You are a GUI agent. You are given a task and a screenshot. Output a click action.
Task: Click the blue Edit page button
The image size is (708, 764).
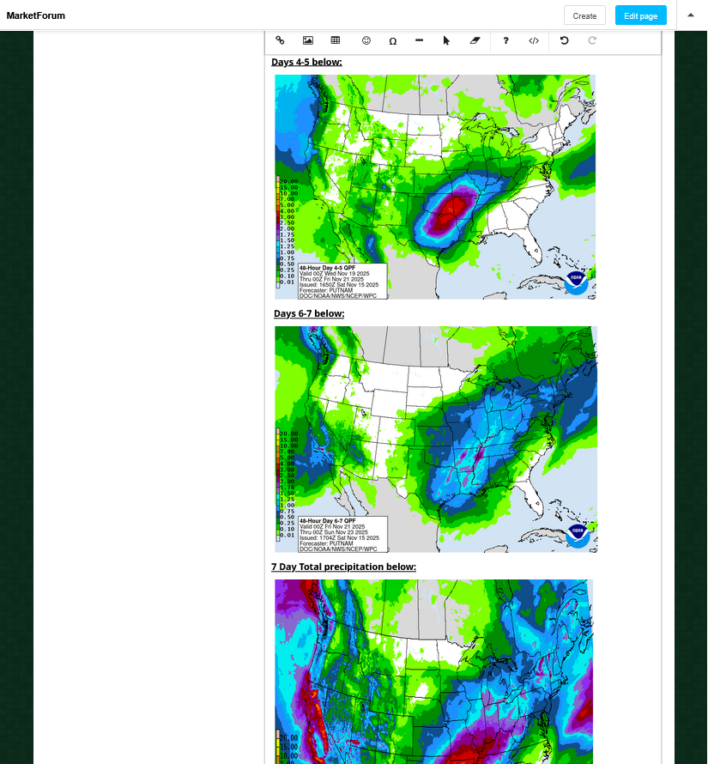coord(640,15)
